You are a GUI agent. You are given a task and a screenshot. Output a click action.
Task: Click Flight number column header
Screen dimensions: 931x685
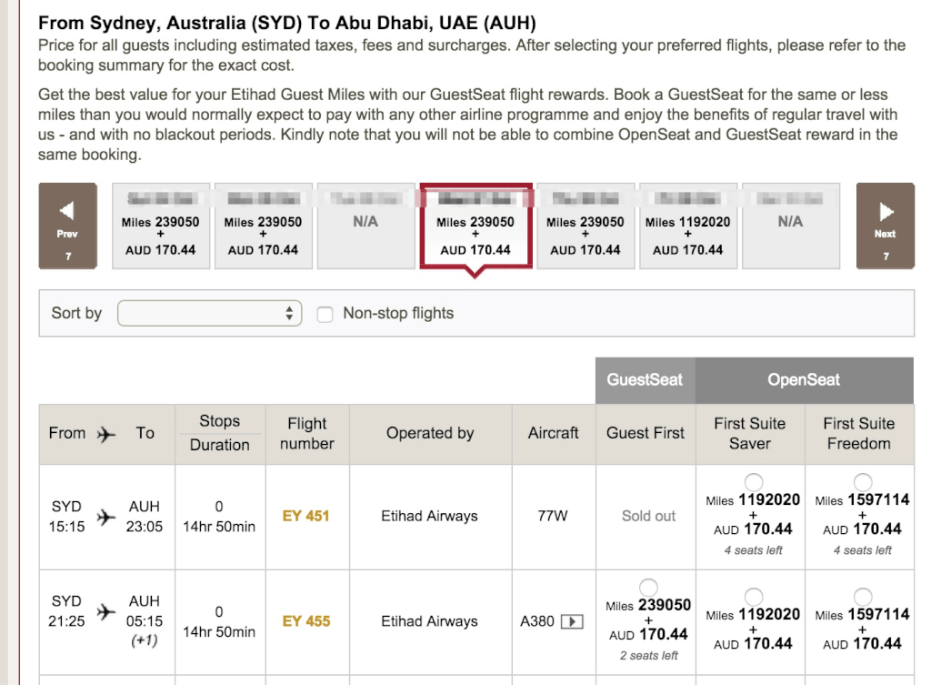307,434
